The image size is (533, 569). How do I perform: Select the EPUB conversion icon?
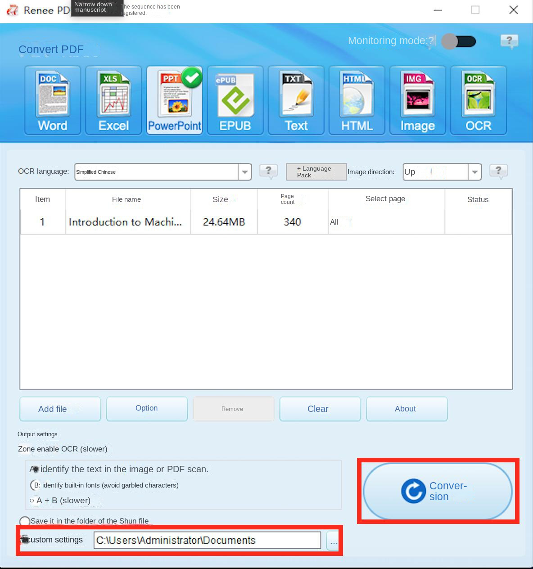(235, 100)
